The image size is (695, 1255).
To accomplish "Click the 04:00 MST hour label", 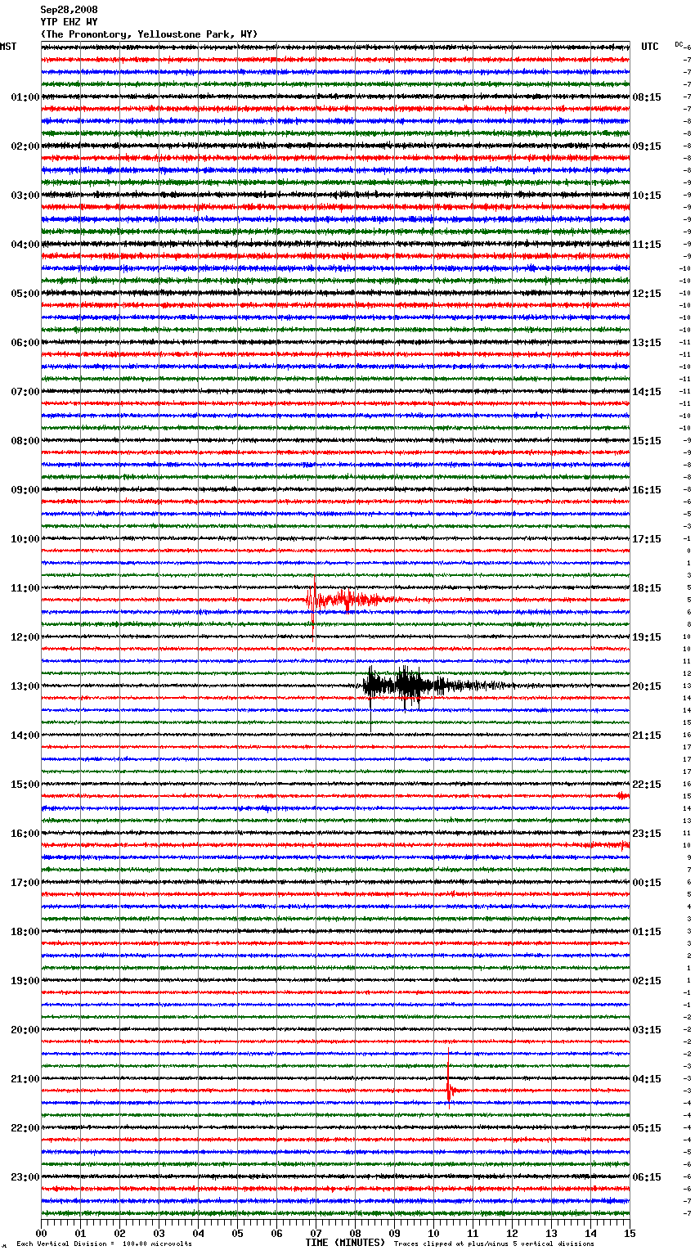I will (25, 245).
